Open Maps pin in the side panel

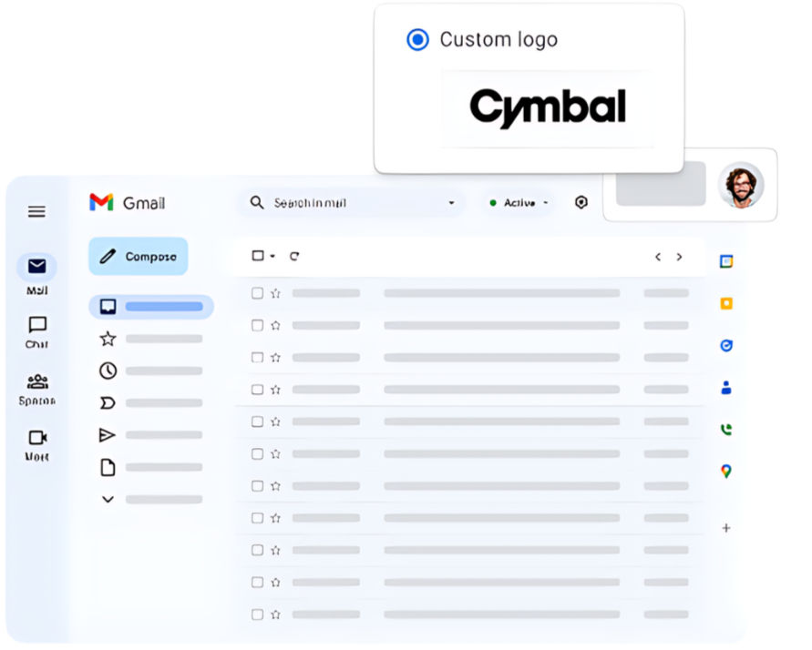(x=726, y=471)
